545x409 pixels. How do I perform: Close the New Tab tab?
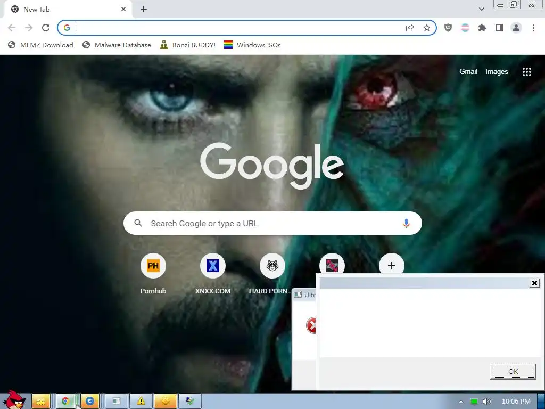click(x=123, y=10)
